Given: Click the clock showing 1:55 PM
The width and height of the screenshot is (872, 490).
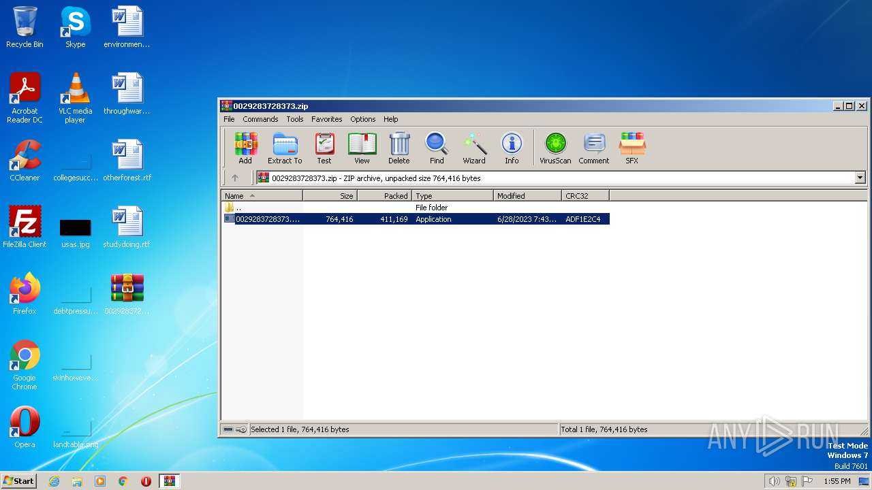Looking at the screenshot, I should coord(837,481).
